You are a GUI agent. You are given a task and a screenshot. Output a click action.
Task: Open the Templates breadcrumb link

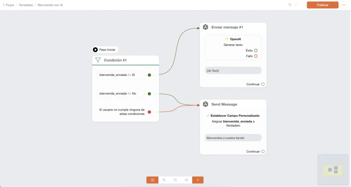[26, 5]
